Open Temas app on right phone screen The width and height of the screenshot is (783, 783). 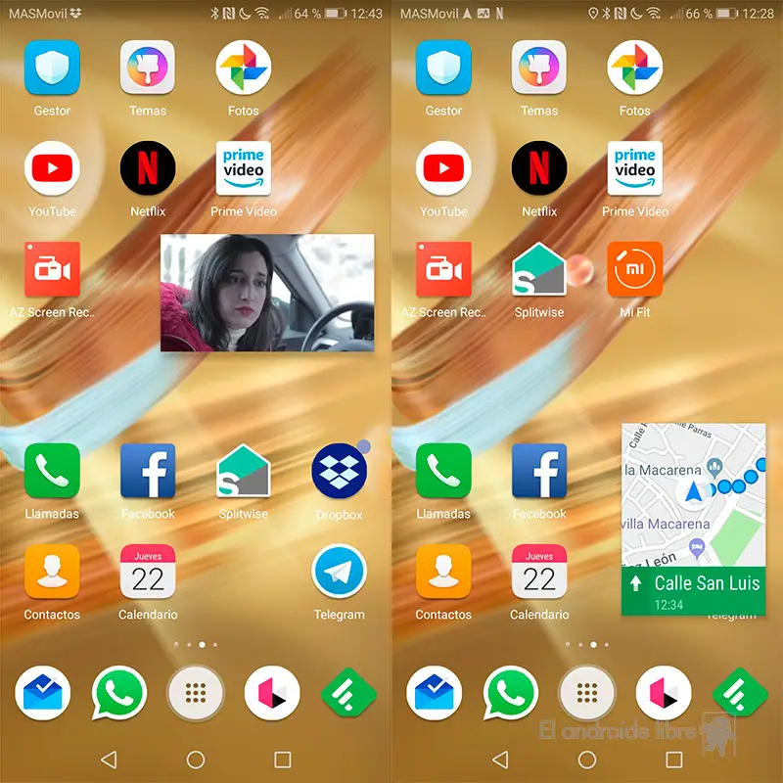[x=539, y=68]
